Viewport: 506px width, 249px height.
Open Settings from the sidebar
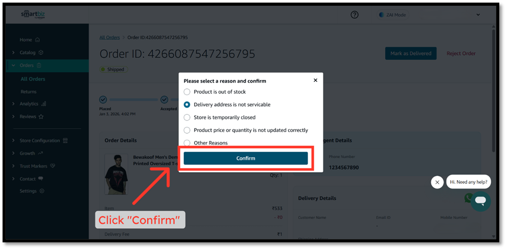coord(28,191)
